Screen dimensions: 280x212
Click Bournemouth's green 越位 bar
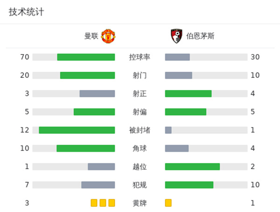click(x=192, y=166)
